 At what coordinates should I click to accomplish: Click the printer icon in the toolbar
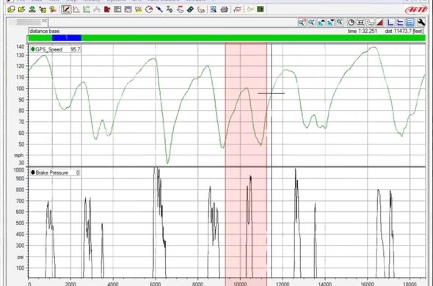225,10
